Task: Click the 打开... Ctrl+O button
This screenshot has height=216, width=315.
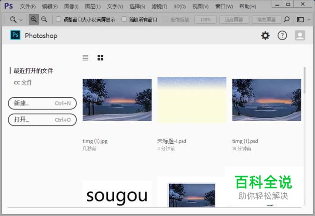Action: 42,120
